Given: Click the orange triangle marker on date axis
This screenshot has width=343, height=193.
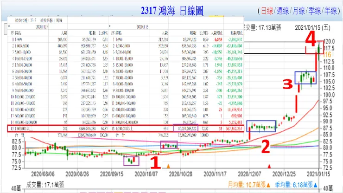Looking at the screenshot, I should [168, 166].
